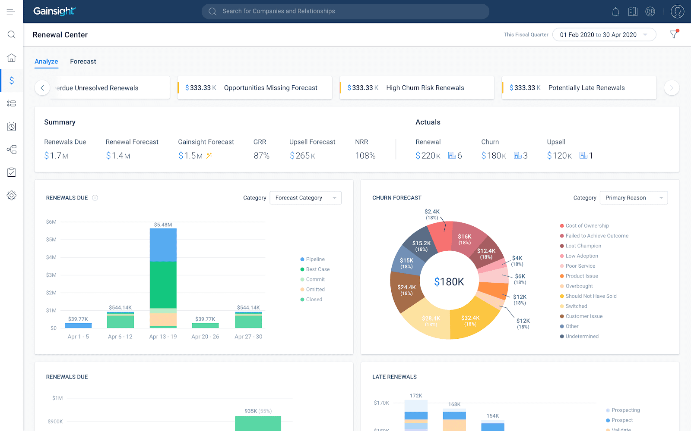Open the hamburger navigation menu

pos(11,12)
